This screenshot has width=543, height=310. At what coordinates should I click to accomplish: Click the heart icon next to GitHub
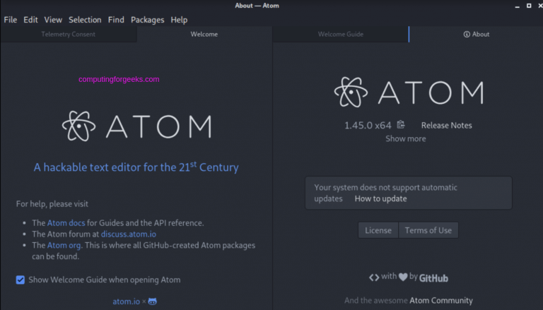tap(403, 277)
